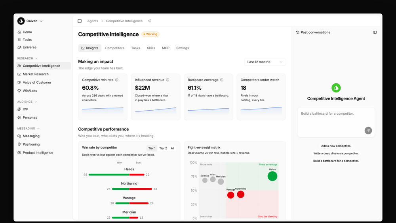Screen dimensions: 396x223
Task: Open Market Research in sidebar
Action: (x=35, y=74)
